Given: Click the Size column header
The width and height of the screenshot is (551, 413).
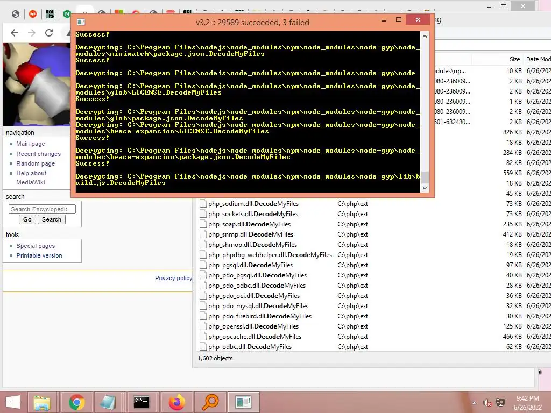Looking at the screenshot, I should 515,59.
